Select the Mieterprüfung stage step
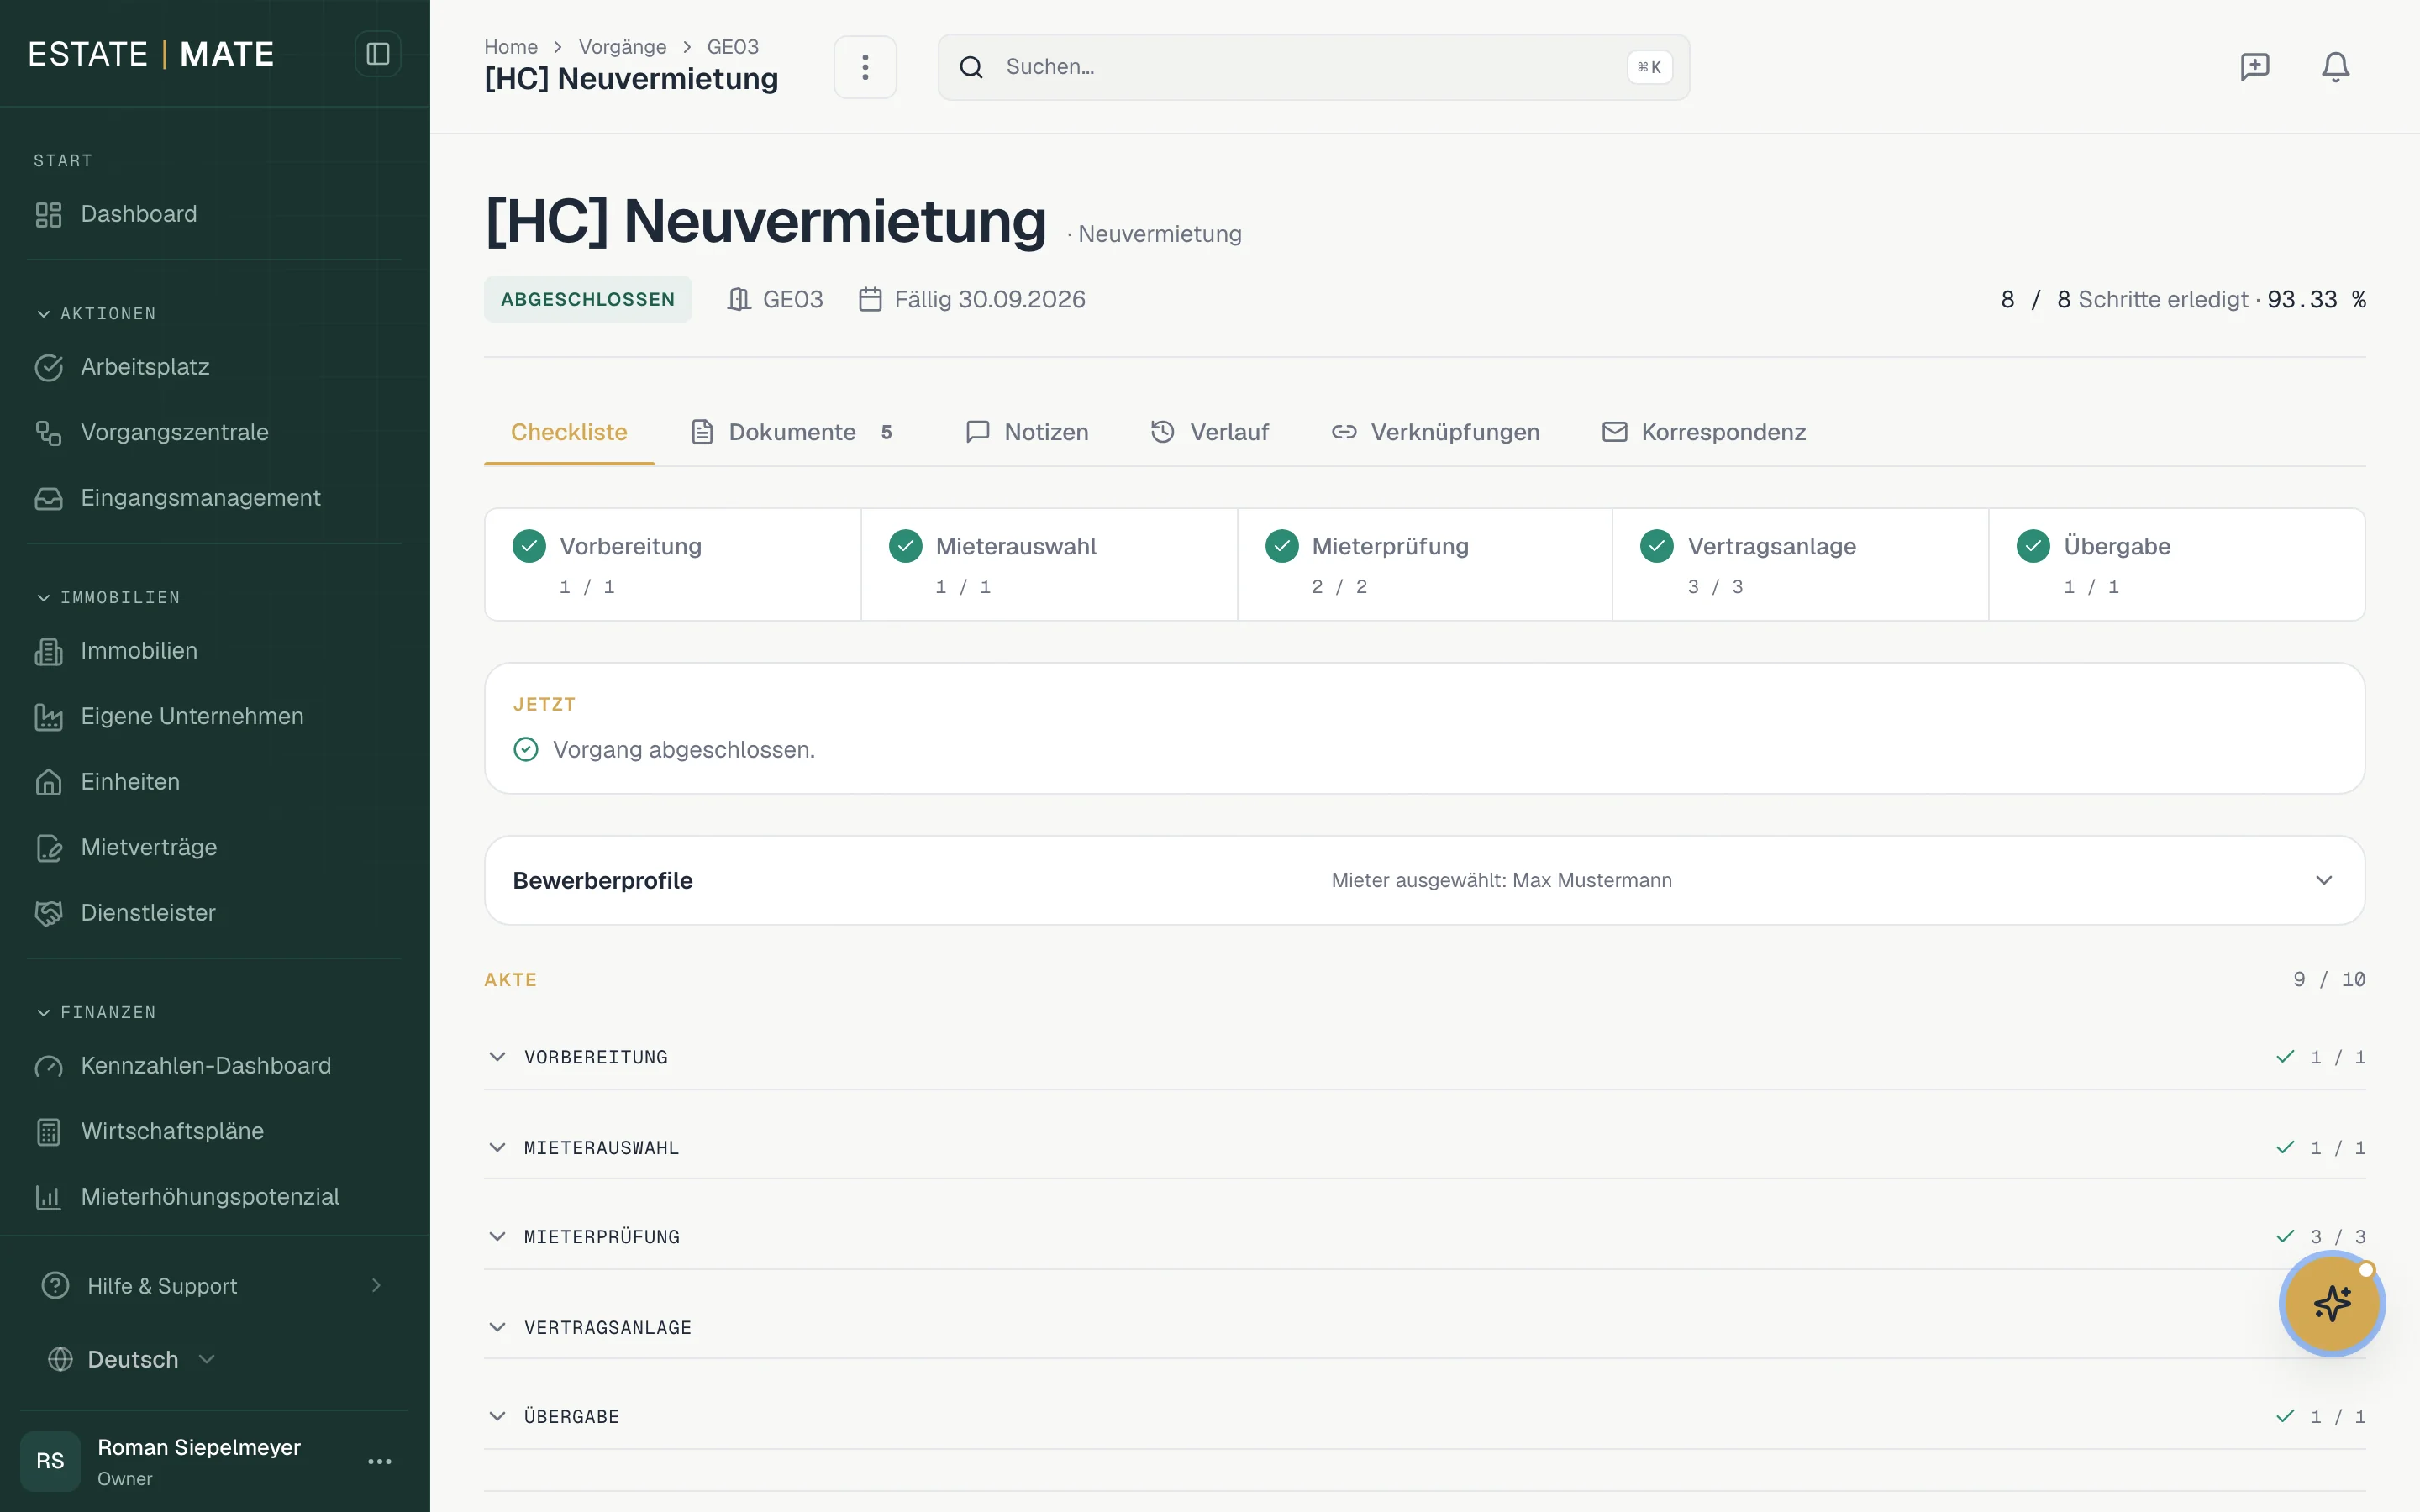Screen dimensions: 2420x1512 pyautogui.click(x=1425, y=565)
